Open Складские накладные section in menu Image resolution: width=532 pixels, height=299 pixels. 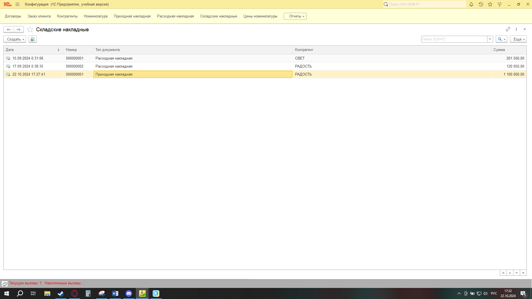pyautogui.click(x=219, y=16)
